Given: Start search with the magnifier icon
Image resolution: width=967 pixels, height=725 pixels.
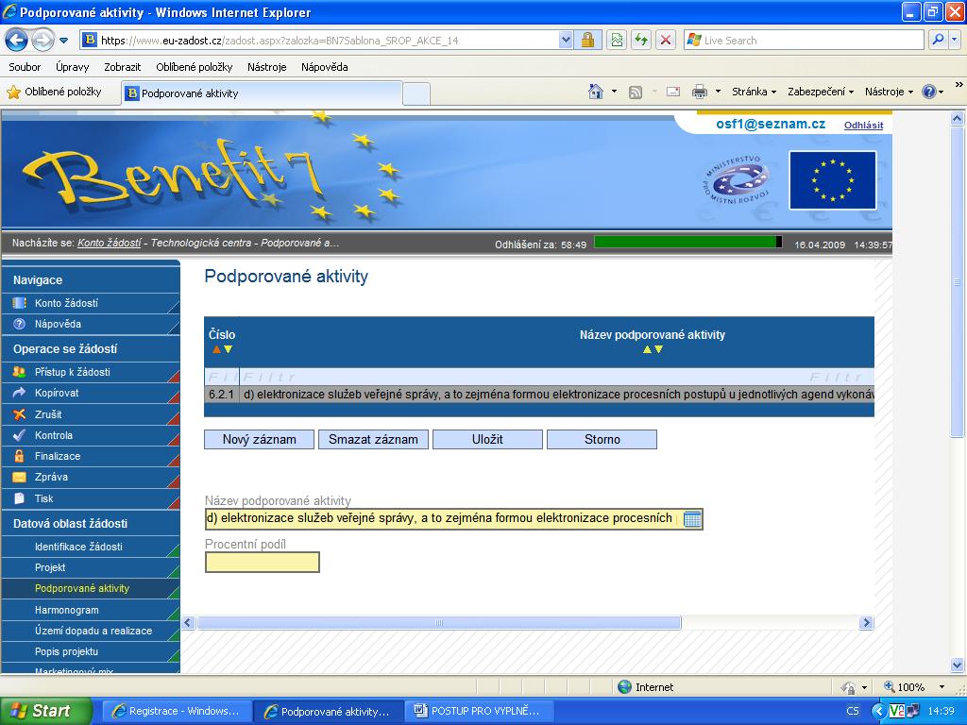Looking at the screenshot, I should coord(938,41).
